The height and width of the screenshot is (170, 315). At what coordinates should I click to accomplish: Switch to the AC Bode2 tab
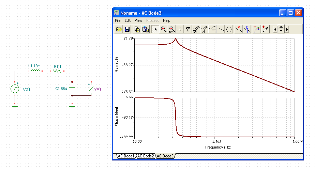[x=146, y=156]
